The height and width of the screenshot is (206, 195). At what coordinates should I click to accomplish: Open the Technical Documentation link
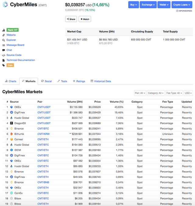pyautogui.click(x=21, y=60)
